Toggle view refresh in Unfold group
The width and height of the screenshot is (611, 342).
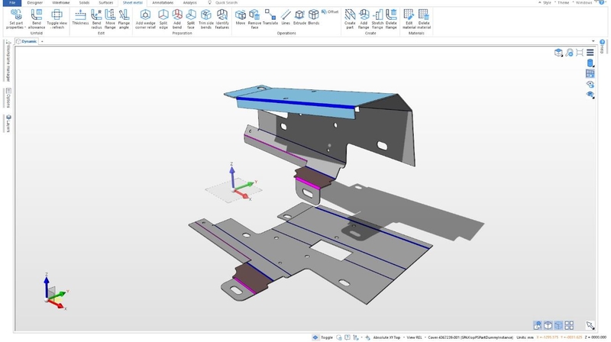[x=57, y=19]
